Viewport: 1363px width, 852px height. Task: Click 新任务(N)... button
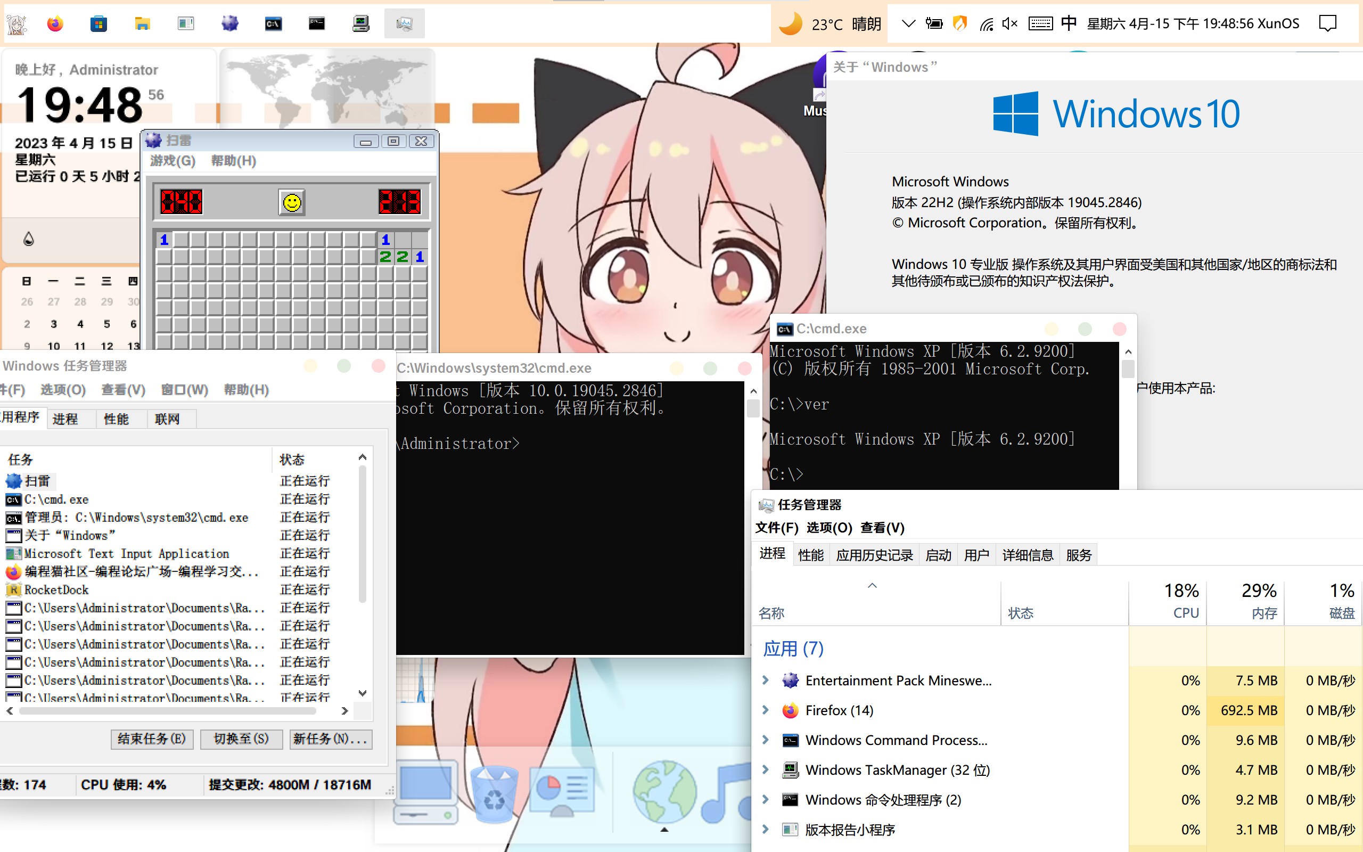(x=331, y=739)
